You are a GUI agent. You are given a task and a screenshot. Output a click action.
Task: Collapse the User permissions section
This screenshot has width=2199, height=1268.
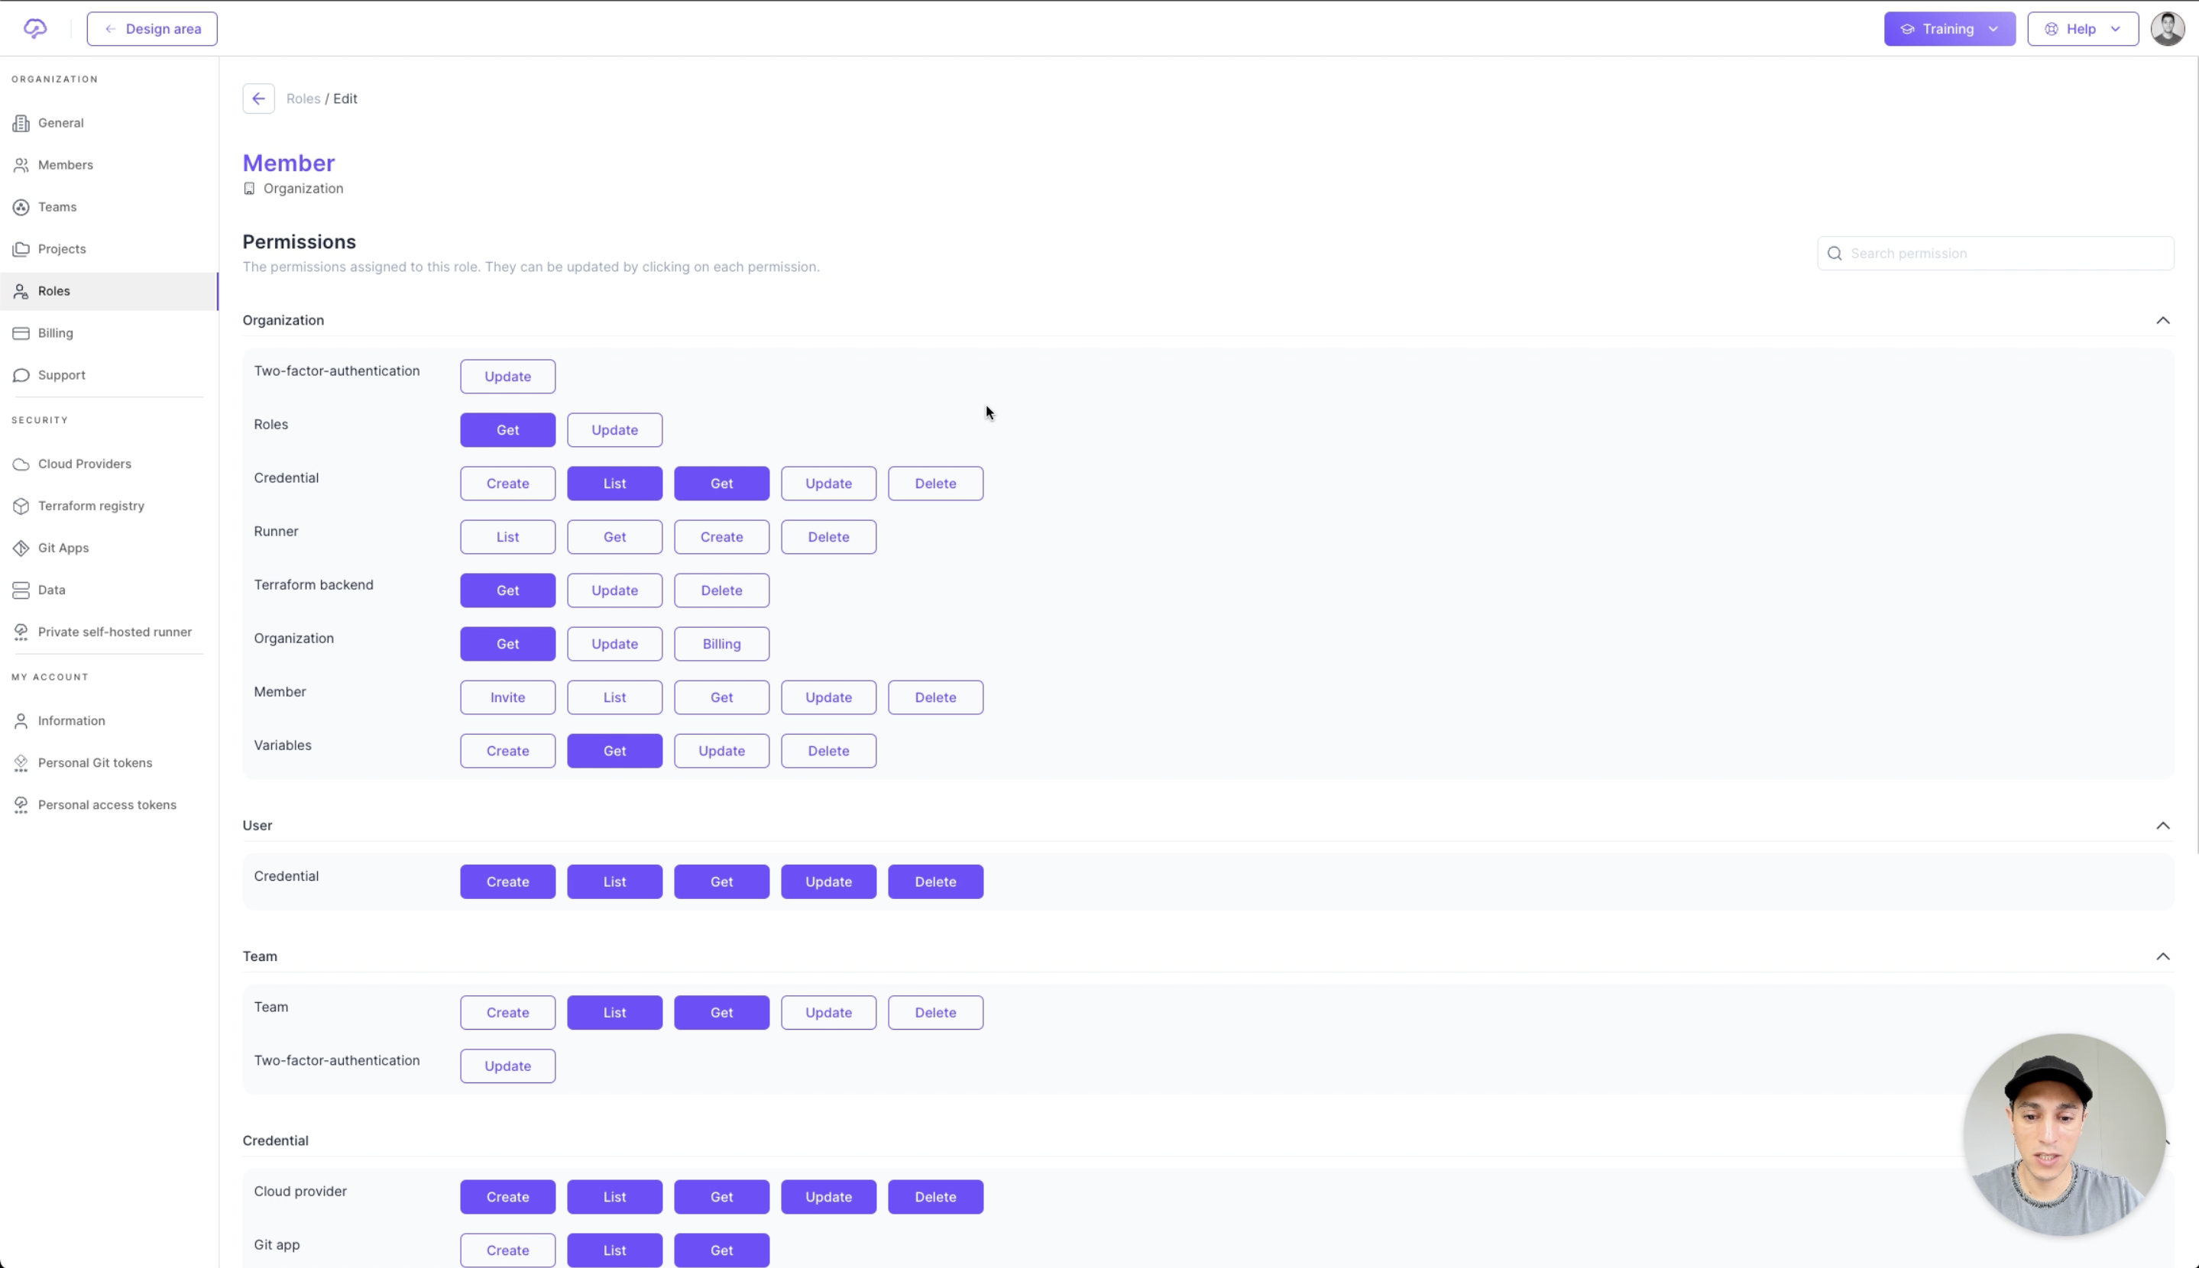2163,826
